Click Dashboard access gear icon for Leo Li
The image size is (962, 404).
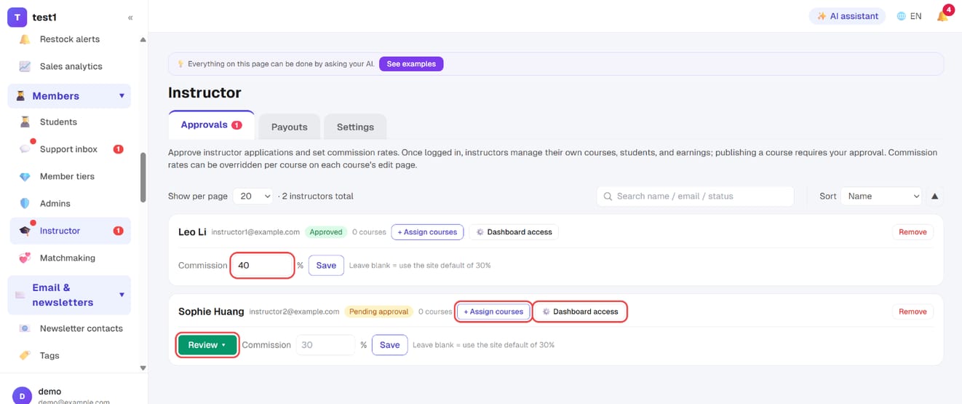tap(480, 232)
